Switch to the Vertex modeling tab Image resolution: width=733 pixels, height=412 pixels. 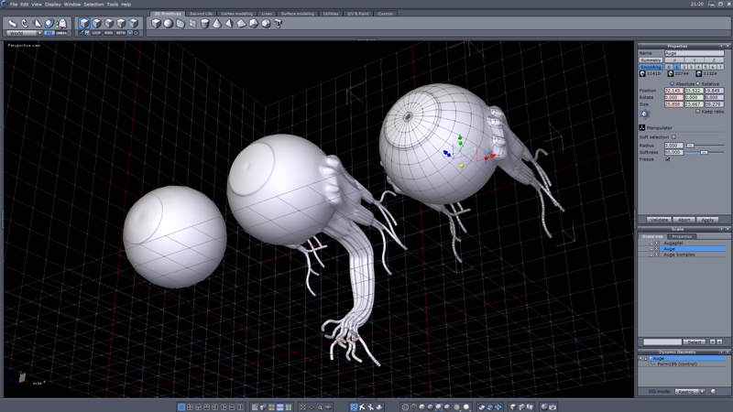[237, 14]
